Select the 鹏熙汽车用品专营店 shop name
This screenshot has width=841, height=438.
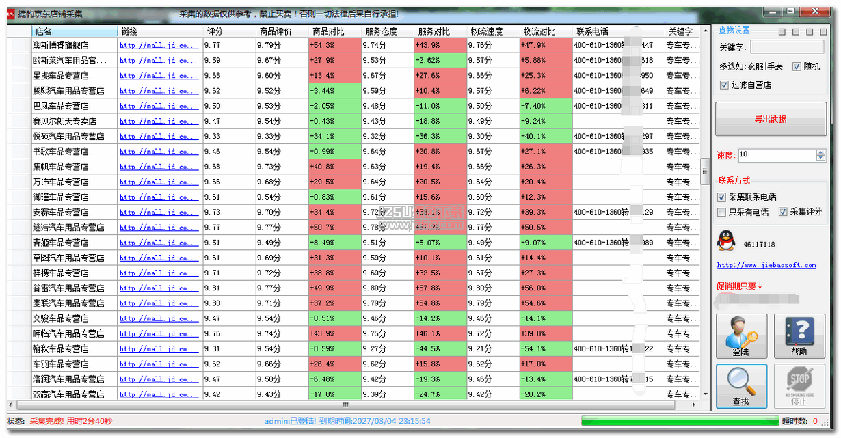pos(68,90)
